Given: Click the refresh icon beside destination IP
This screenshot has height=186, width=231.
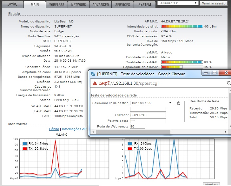Looking at the screenshot, I should (x=178, y=103).
